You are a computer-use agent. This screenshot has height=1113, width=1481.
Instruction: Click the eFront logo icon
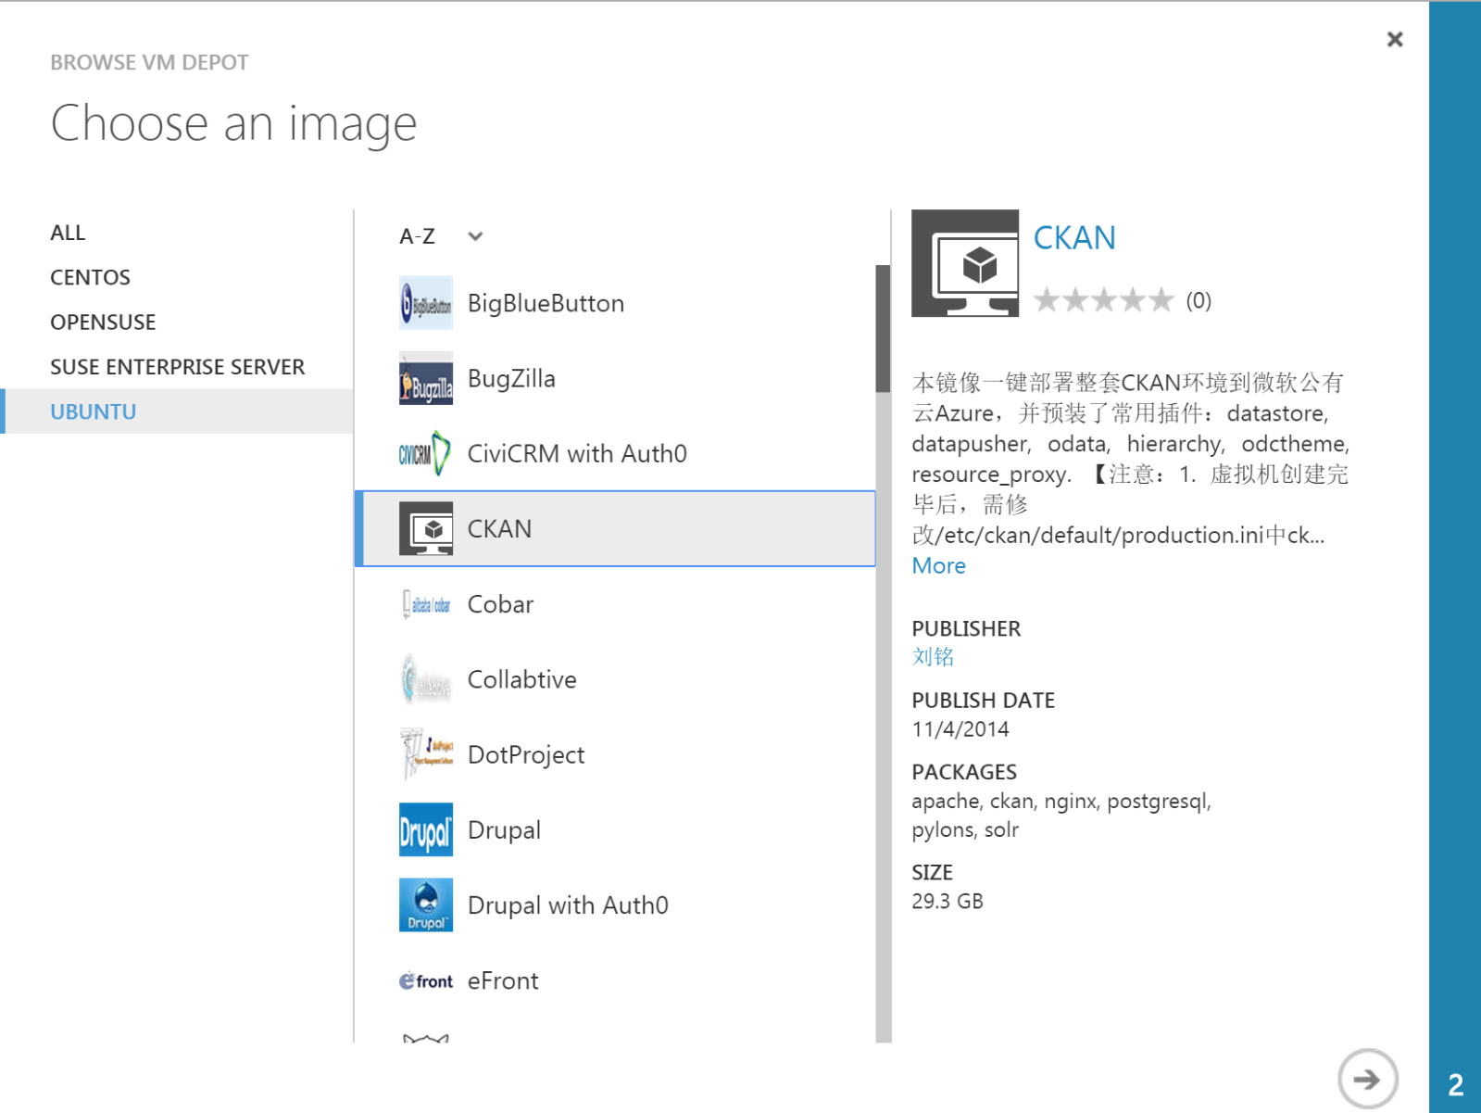tap(426, 980)
